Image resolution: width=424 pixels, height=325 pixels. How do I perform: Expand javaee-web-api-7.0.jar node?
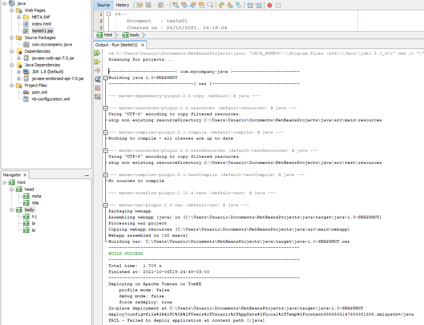pos(19,58)
